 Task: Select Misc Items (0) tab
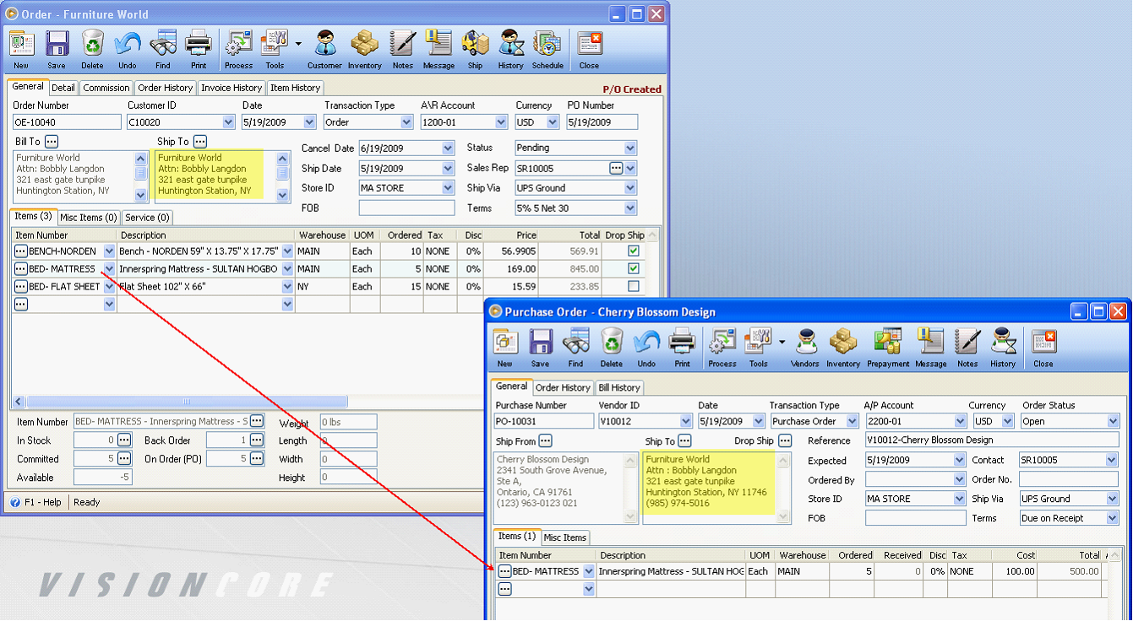click(89, 218)
